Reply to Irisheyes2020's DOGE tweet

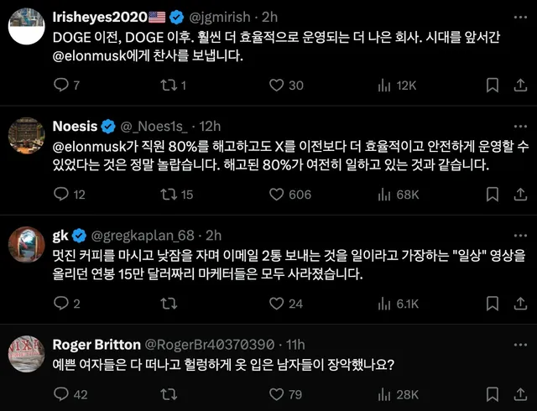point(60,85)
